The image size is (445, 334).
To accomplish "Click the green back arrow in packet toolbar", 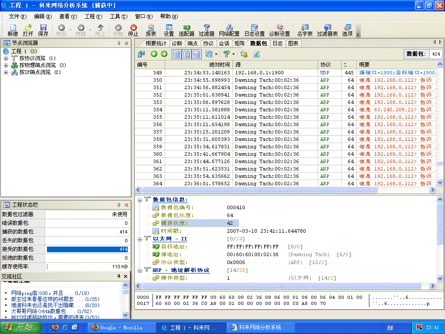I will click(x=154, y=54).
